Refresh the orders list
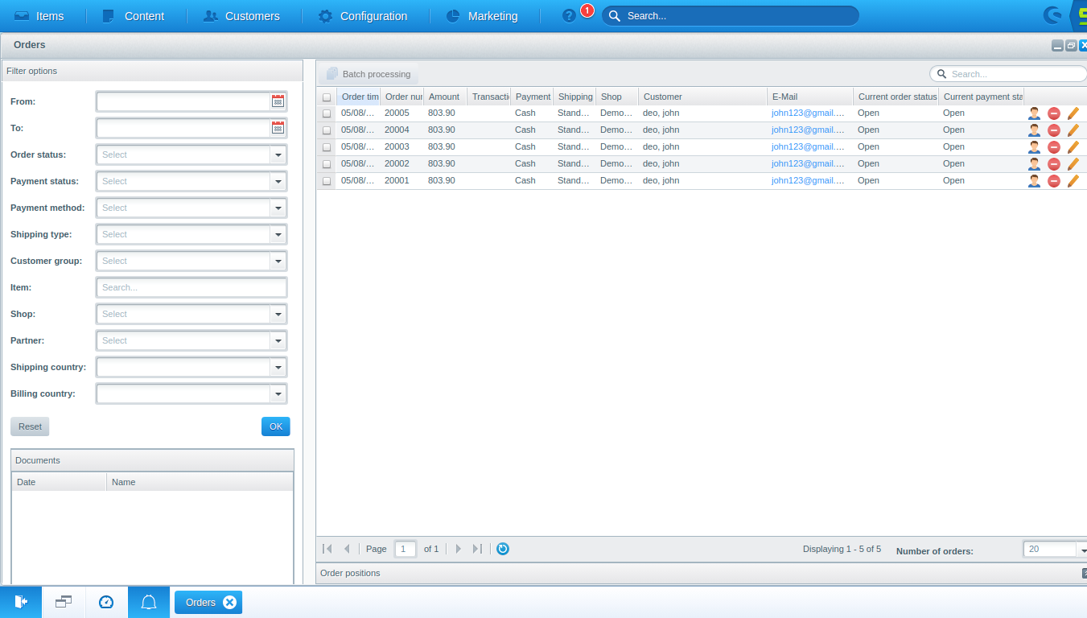The height and width of the screenshot is (618, 1087). click(503, 549)
